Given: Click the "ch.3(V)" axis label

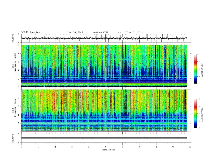Looking at the screenshot, I should (13, 138).
